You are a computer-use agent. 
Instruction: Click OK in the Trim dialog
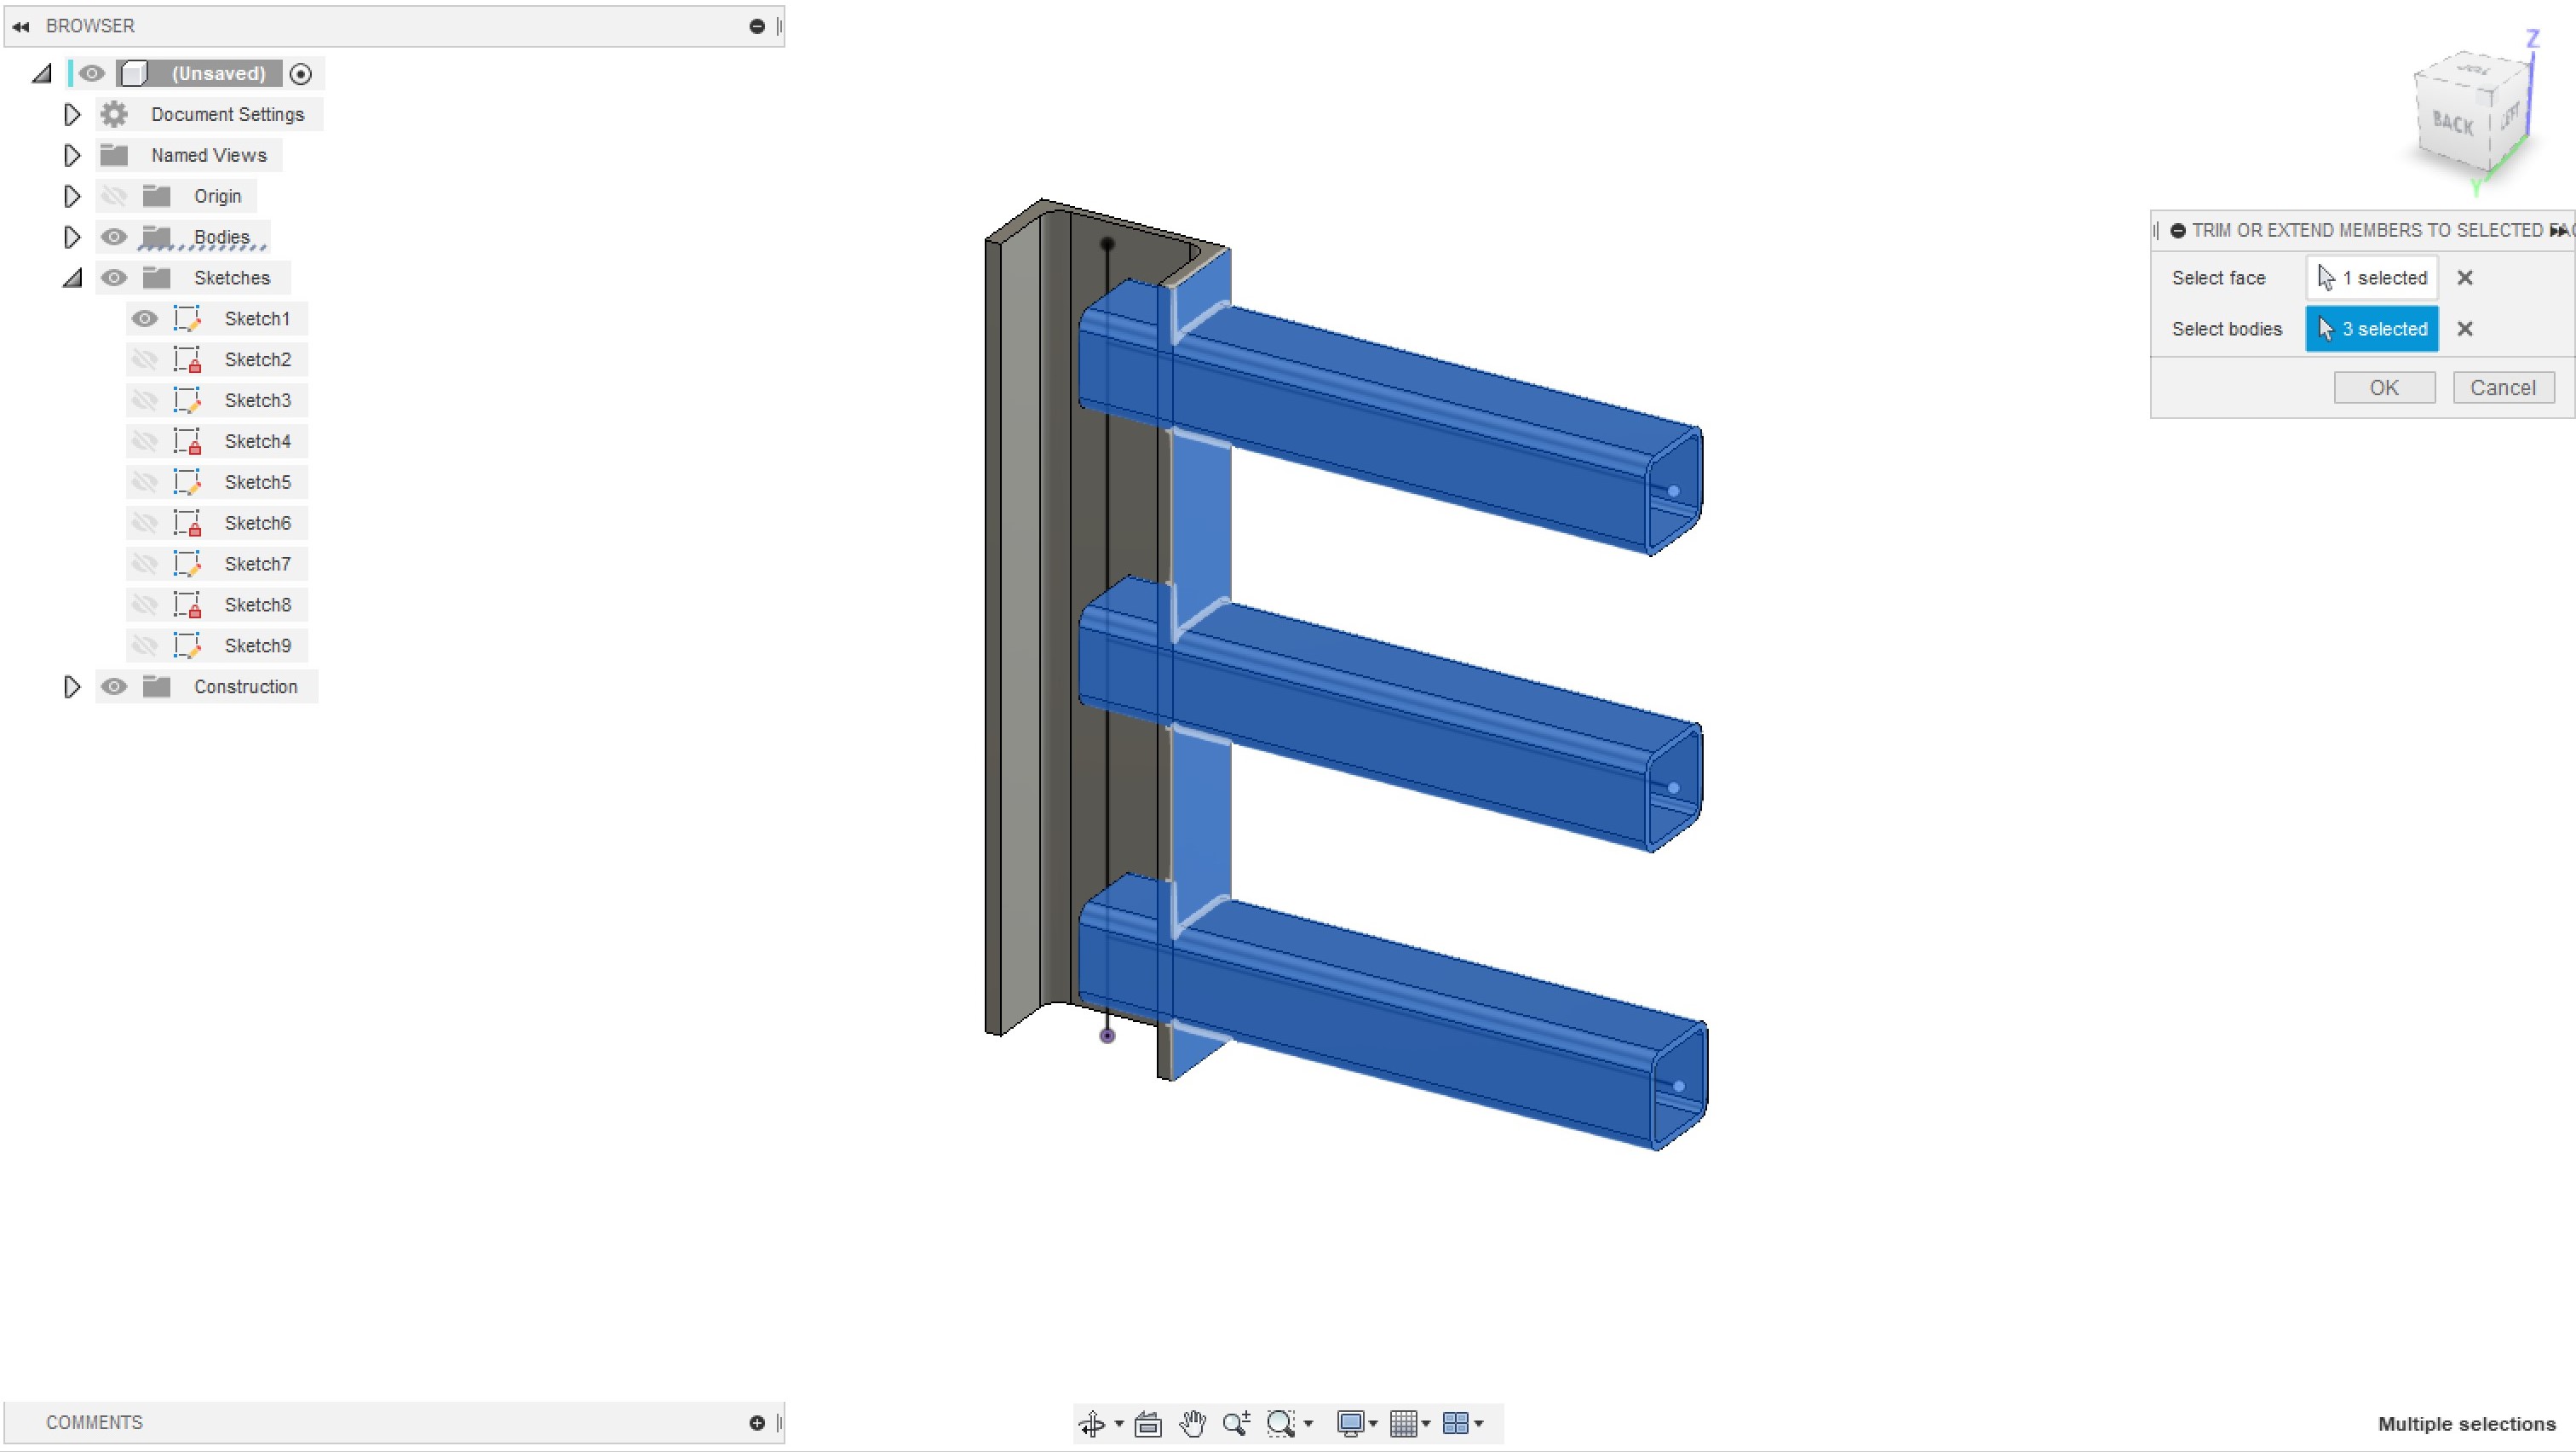coord(2384,388)
